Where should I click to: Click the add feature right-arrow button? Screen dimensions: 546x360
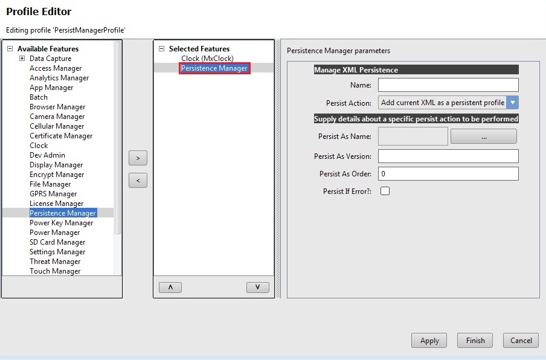click(x=138, y=158)
